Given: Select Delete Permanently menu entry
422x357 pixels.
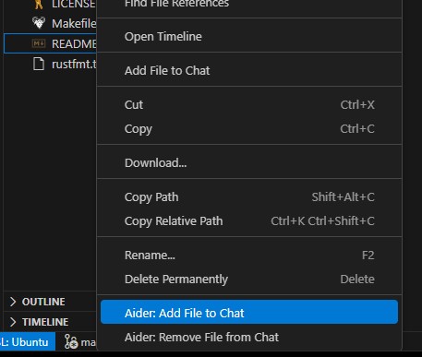Looking at the screenshot, I should tap(249, 280).
